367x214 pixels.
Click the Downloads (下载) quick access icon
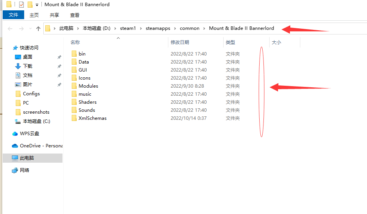click(x=18, y=66)
